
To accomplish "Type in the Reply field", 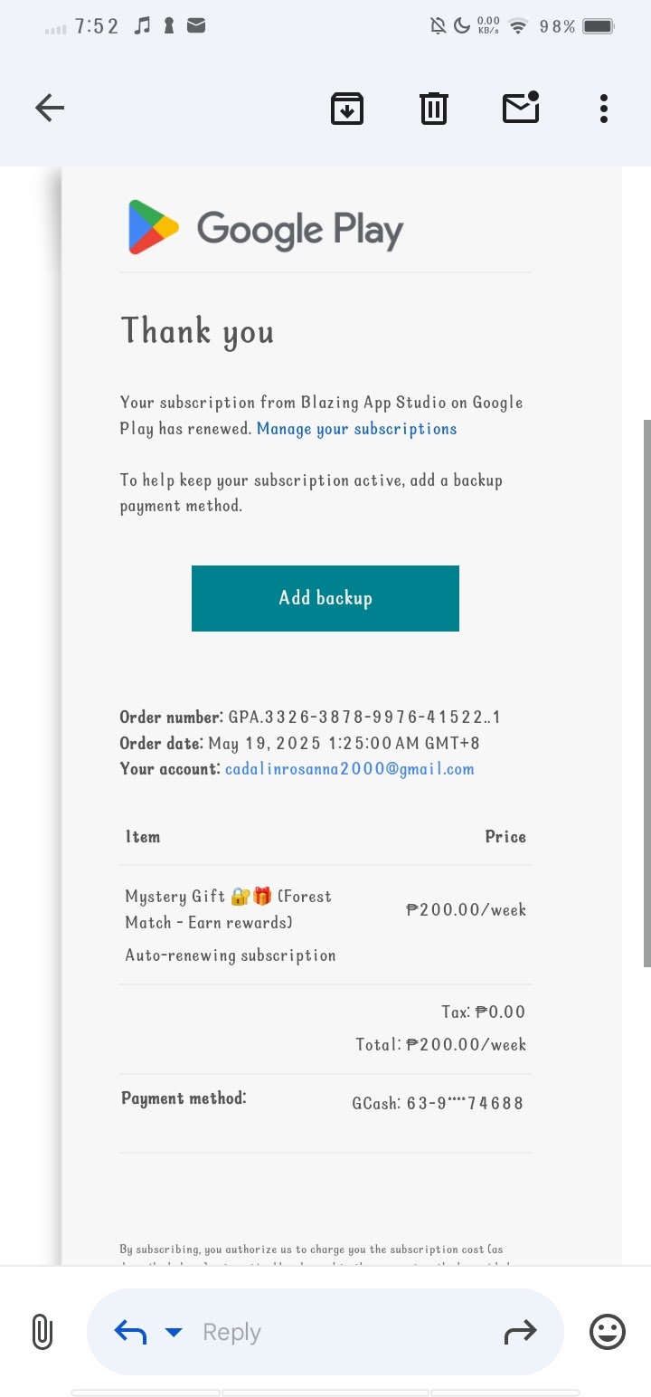I will pyautogui.click(x=344, y=1332).
